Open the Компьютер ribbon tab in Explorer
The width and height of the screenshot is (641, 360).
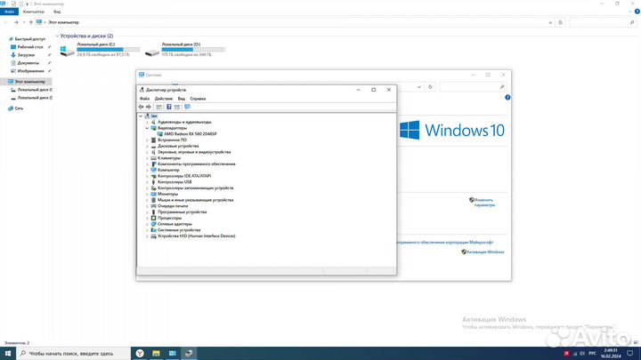[x=34, y=12]
